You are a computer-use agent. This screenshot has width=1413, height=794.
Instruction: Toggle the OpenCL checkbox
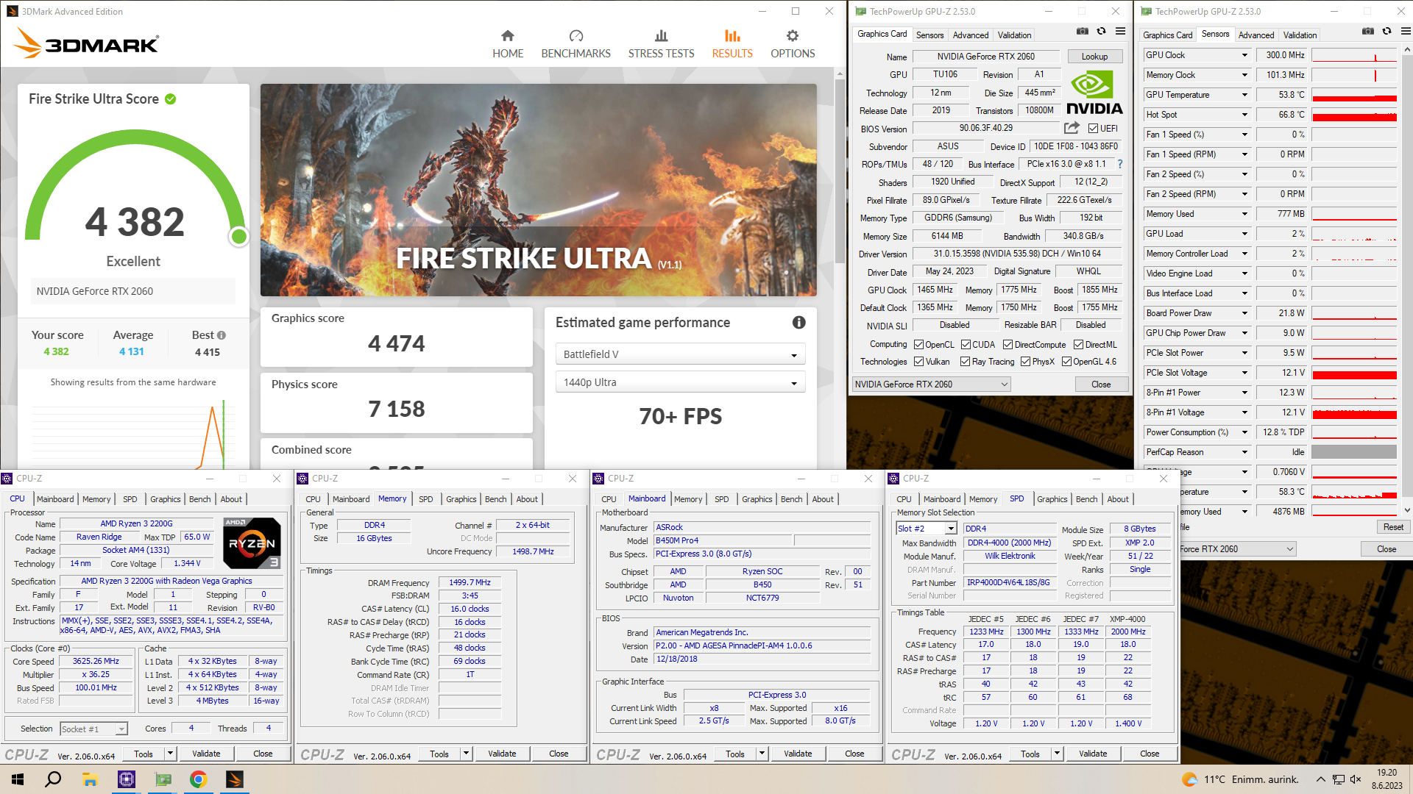918,345
